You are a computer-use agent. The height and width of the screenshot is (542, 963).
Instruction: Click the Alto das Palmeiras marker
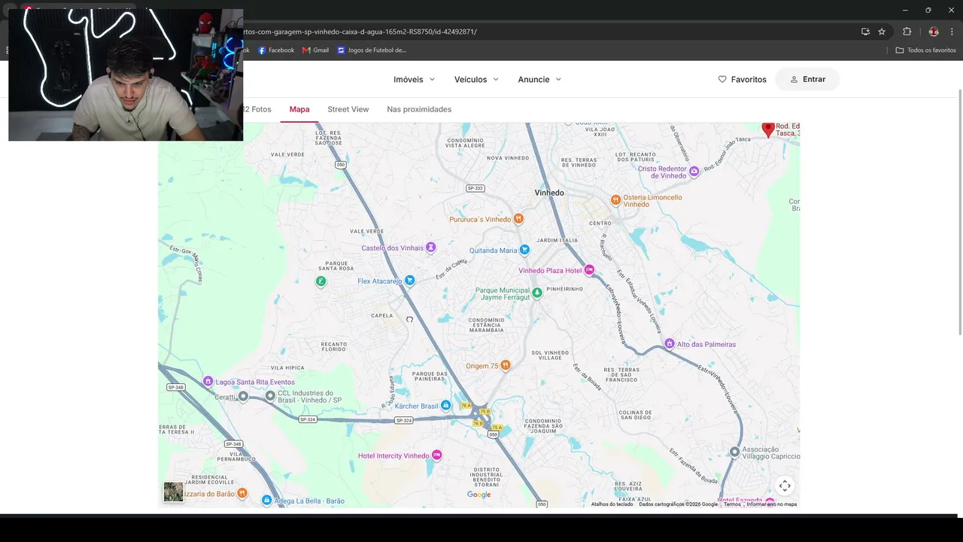[669, 344]
